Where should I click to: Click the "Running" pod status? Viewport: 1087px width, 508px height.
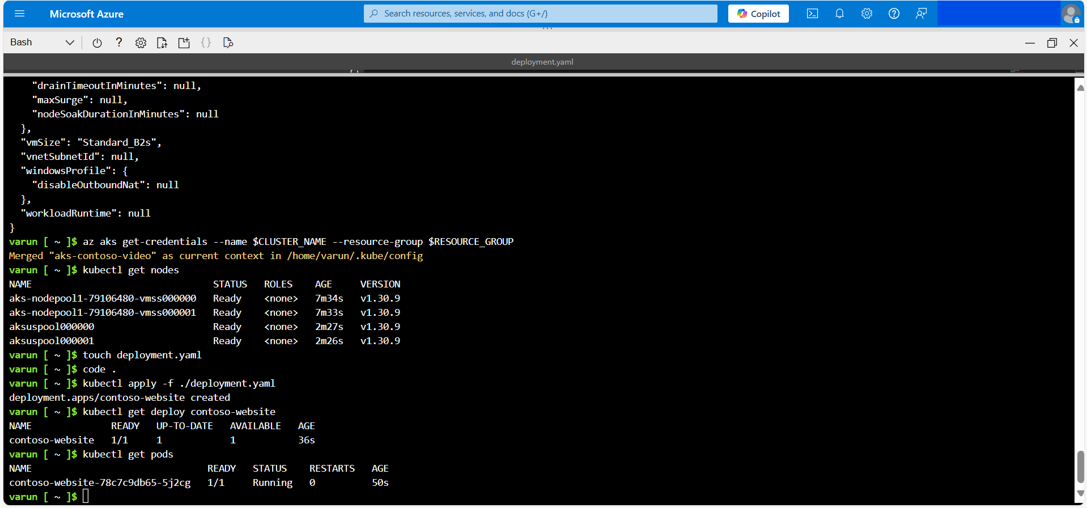[273, 482]
